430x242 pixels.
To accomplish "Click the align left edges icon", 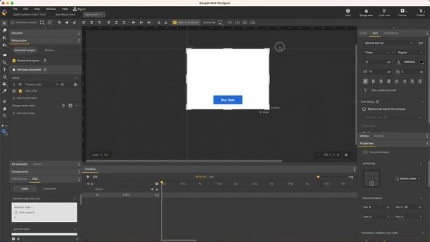I will tap(84, 22).
